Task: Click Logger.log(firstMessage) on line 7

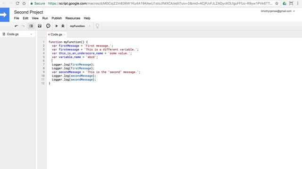Action: (73, 65)
